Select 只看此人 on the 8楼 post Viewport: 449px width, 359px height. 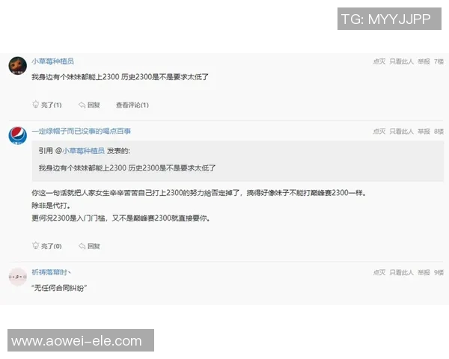(401, 132)
